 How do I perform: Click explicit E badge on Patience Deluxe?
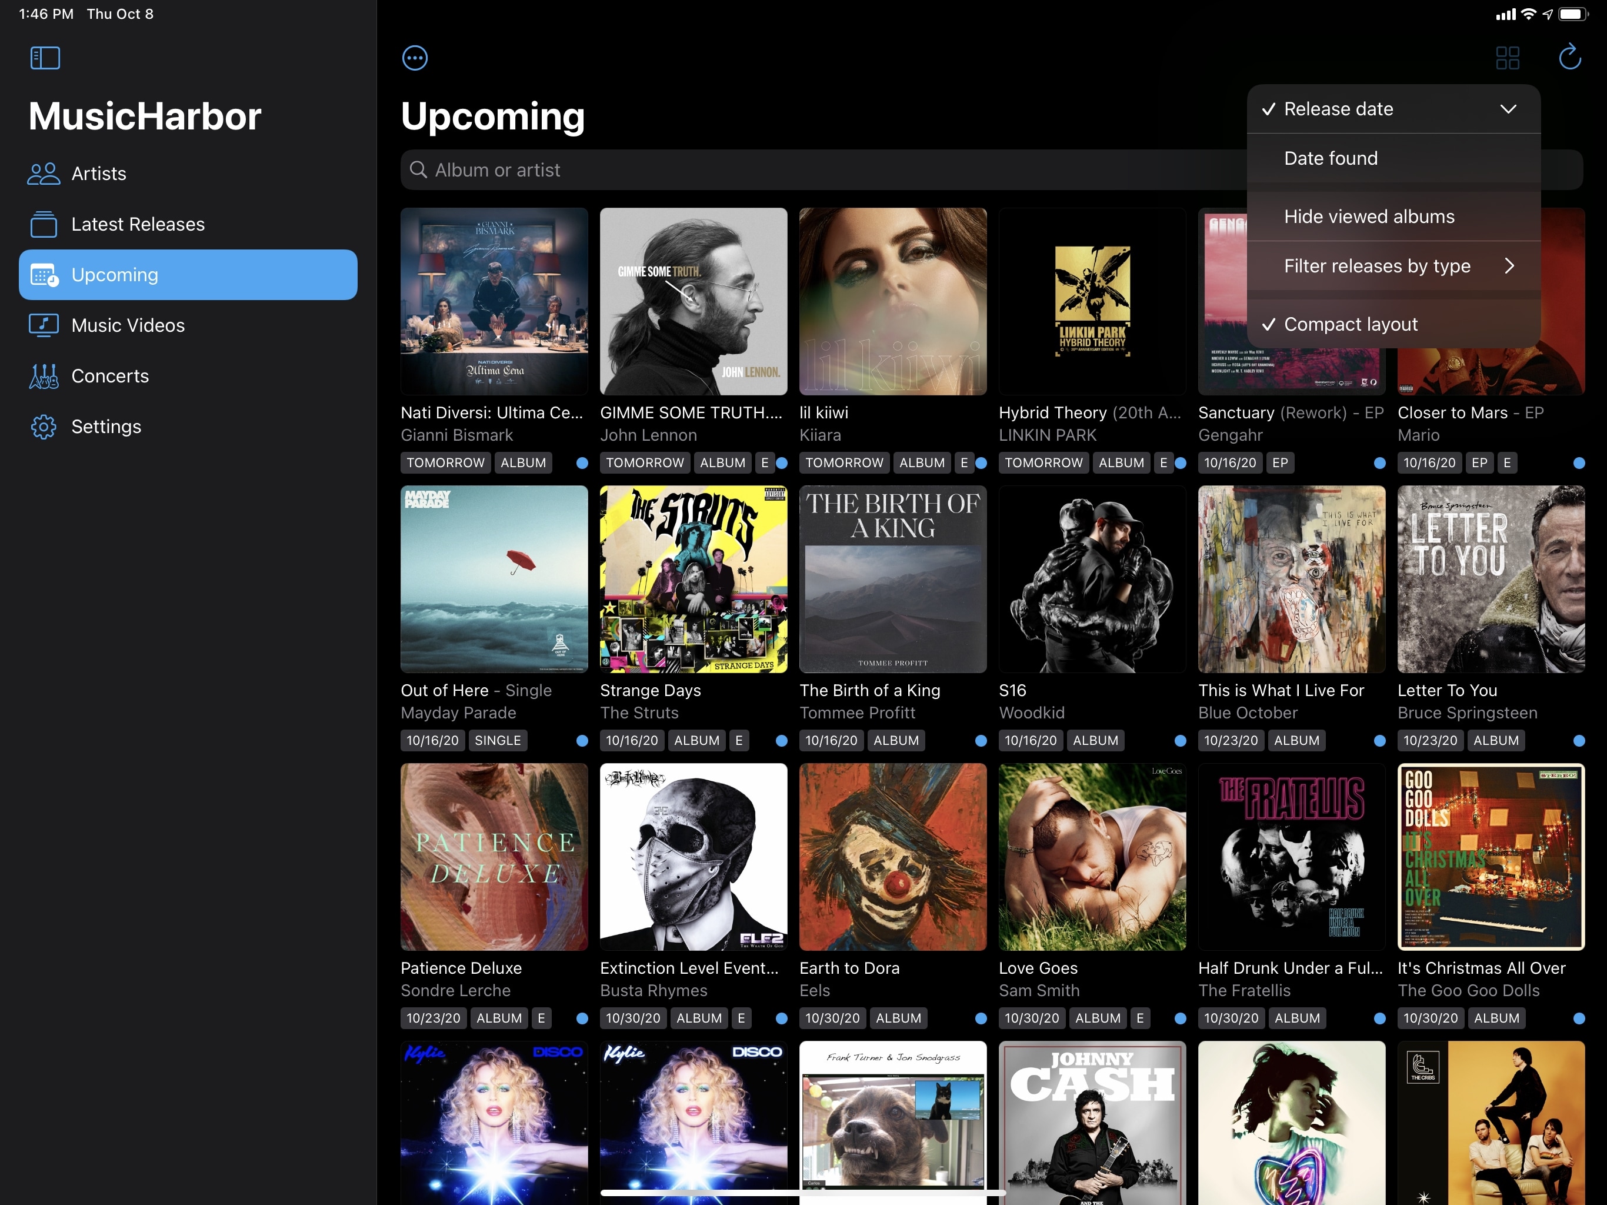541,1018
